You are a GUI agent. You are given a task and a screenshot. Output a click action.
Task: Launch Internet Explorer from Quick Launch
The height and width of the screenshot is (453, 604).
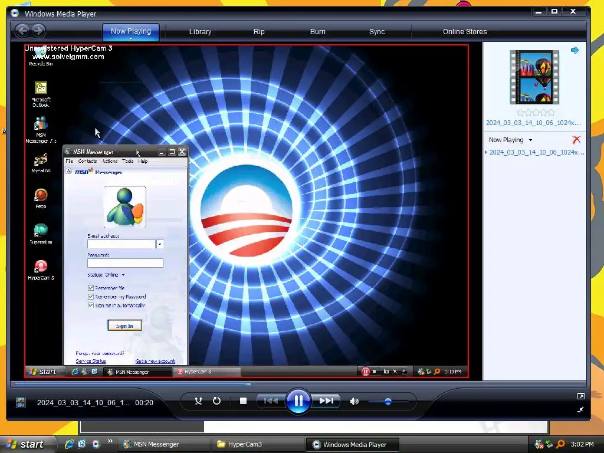pyautogui.click(x=70, y=444)
